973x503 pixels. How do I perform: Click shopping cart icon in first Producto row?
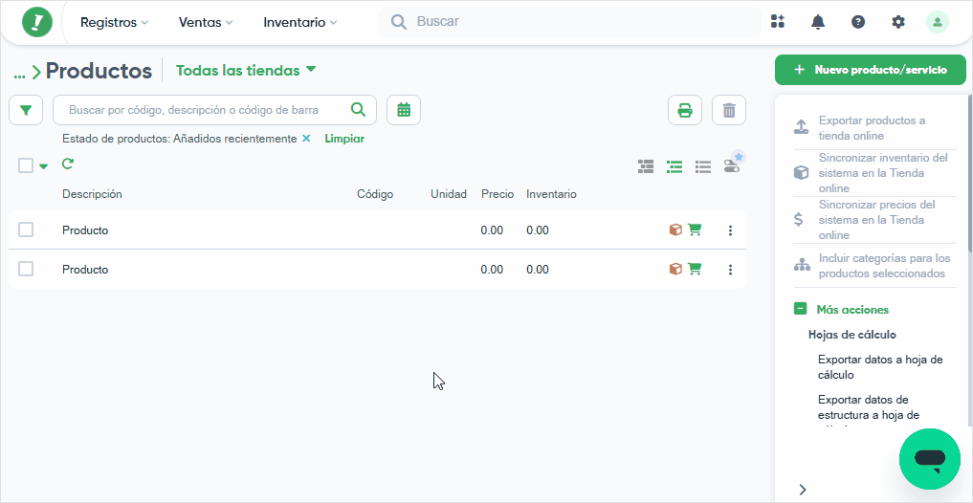(695, 230)
